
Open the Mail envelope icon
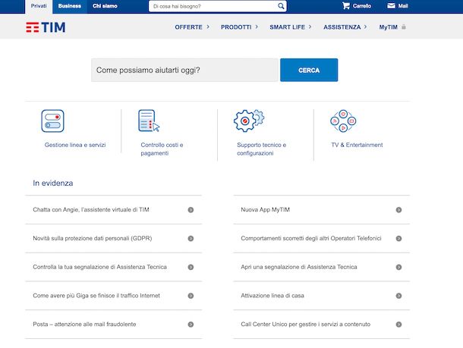click(391, 5)
